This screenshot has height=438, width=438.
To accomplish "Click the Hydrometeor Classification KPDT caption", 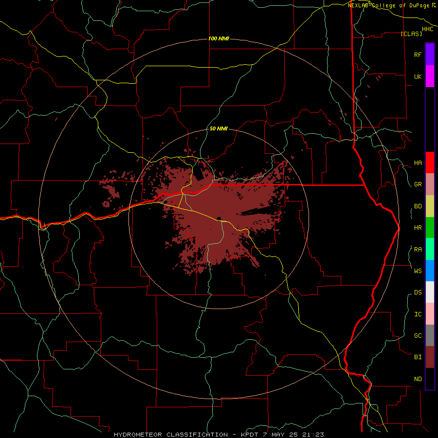I will tap(219, 435).
